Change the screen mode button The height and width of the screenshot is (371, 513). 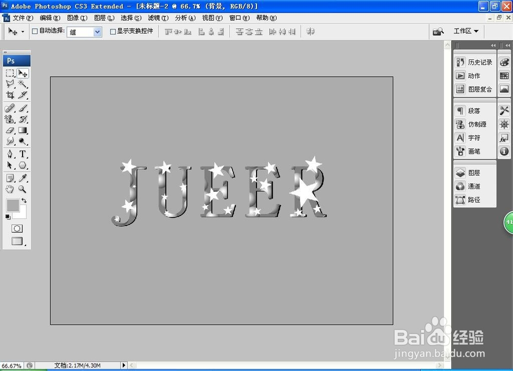click(17, 241)
